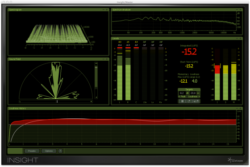The image size is (250, 167).
Task: Click the INSIGHT product title
Action: click(23, 160)
